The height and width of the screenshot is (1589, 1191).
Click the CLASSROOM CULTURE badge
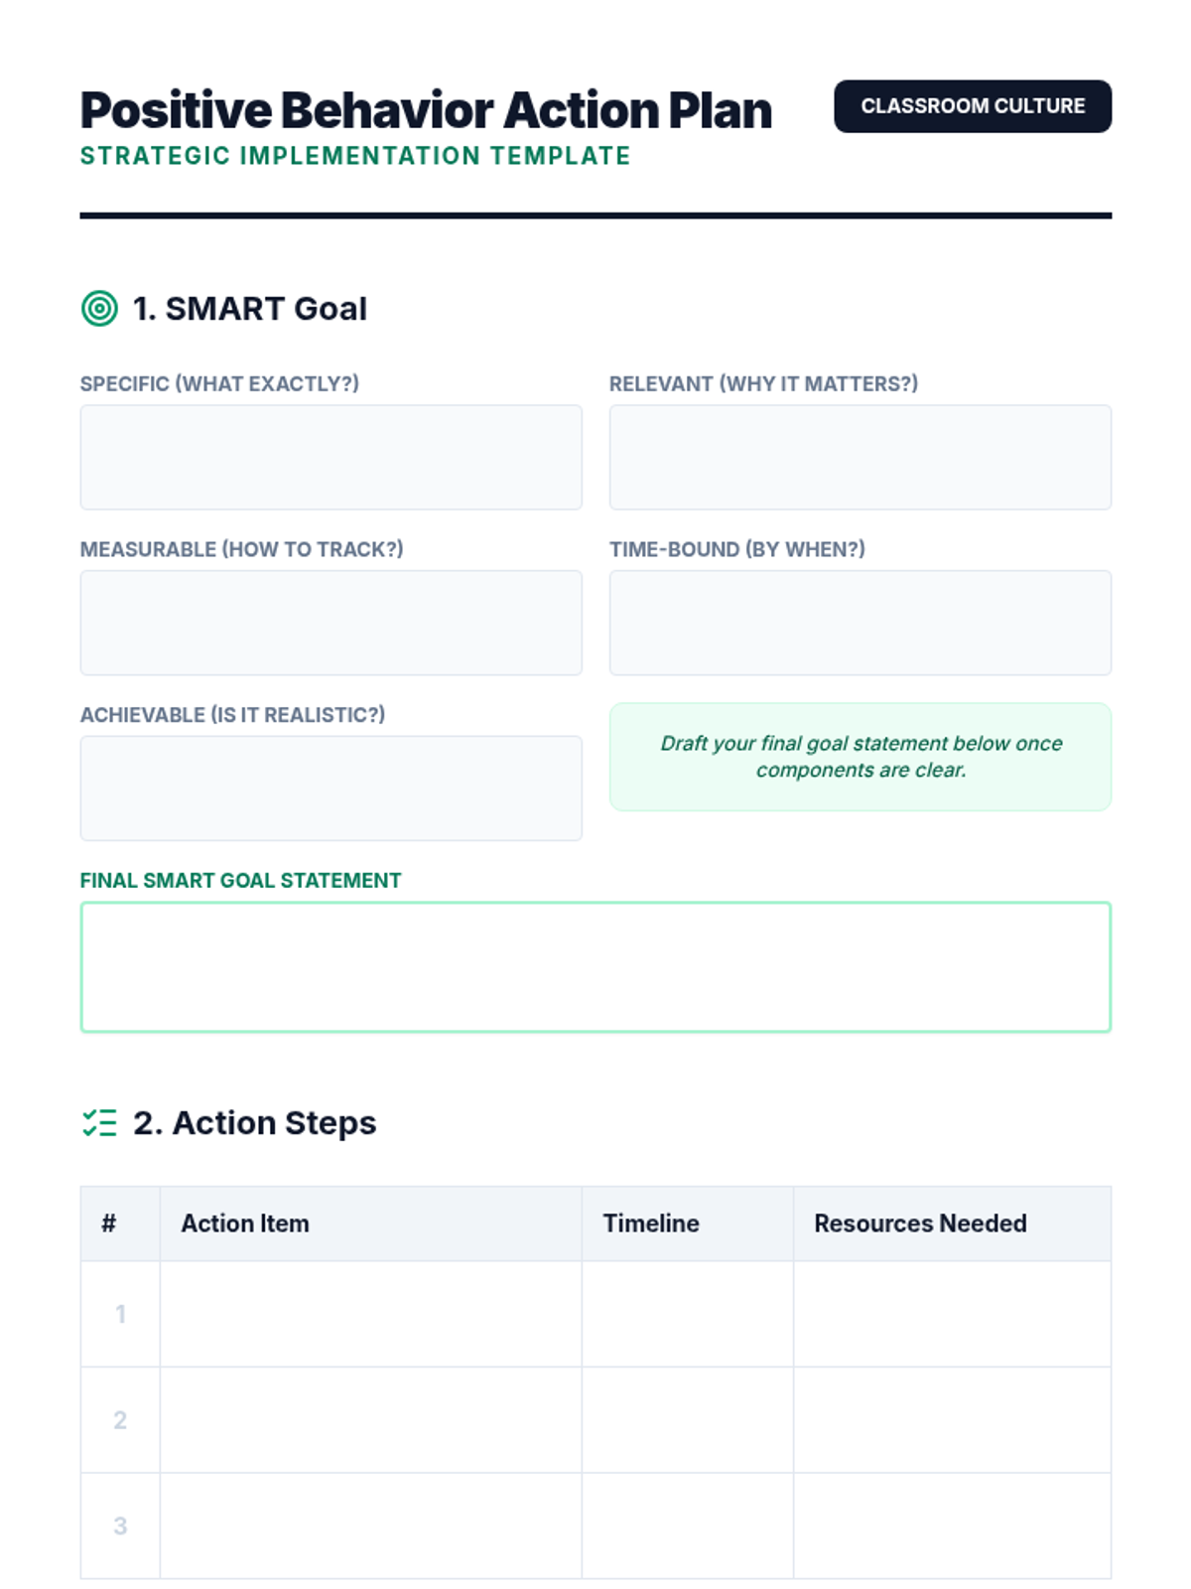[973, 106]
